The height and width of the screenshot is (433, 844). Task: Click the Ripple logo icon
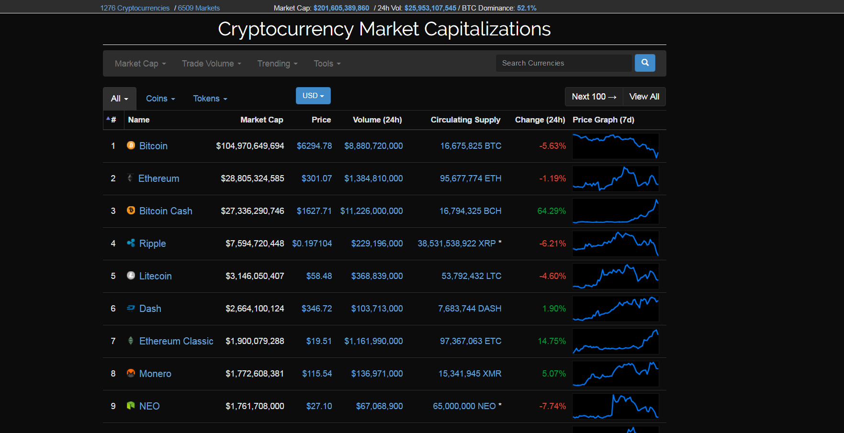tap(131, 243)
